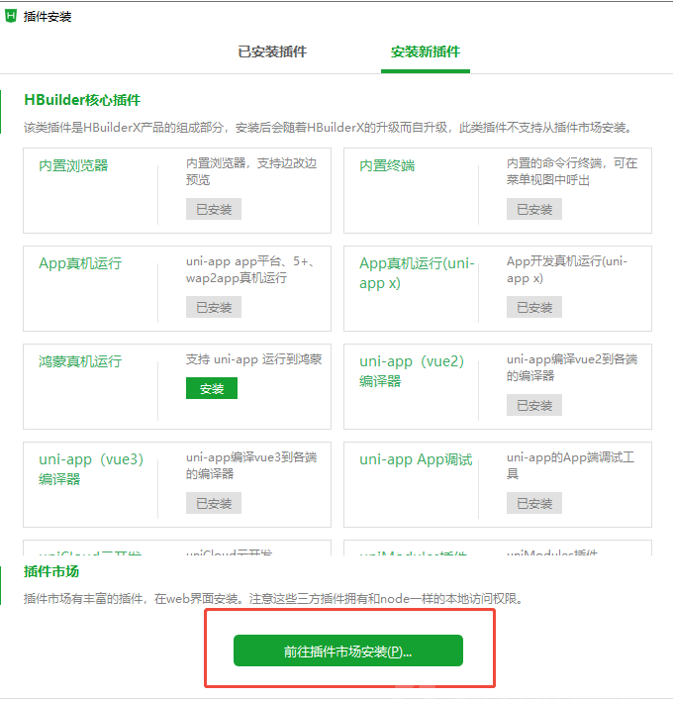This screenshot has height=701, width=673.
Task: Click description 内置的命令行终端，可在菜单视图中呼出
Action: point(572,171)
